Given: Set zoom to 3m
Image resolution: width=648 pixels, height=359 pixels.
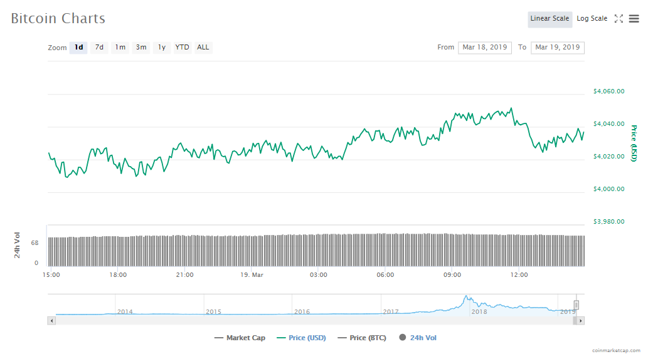Looking at the screenshot, I should click(x=141, y=48).
